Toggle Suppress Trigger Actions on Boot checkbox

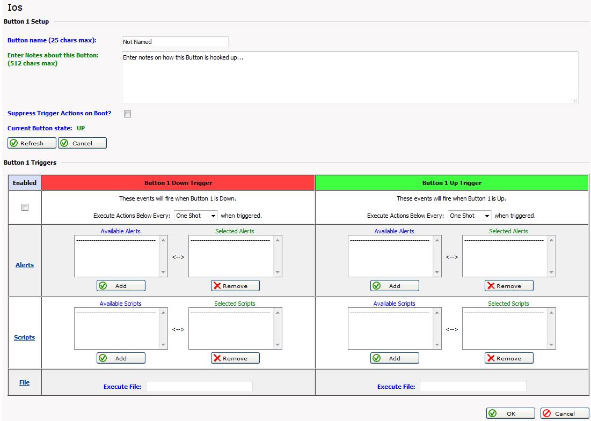point(128,114)
